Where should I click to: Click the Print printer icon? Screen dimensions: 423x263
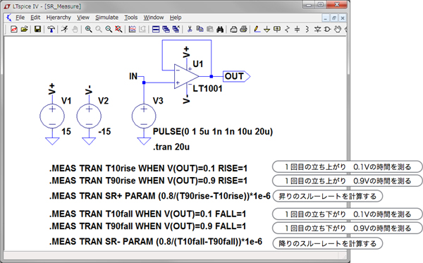coord(243,29)
